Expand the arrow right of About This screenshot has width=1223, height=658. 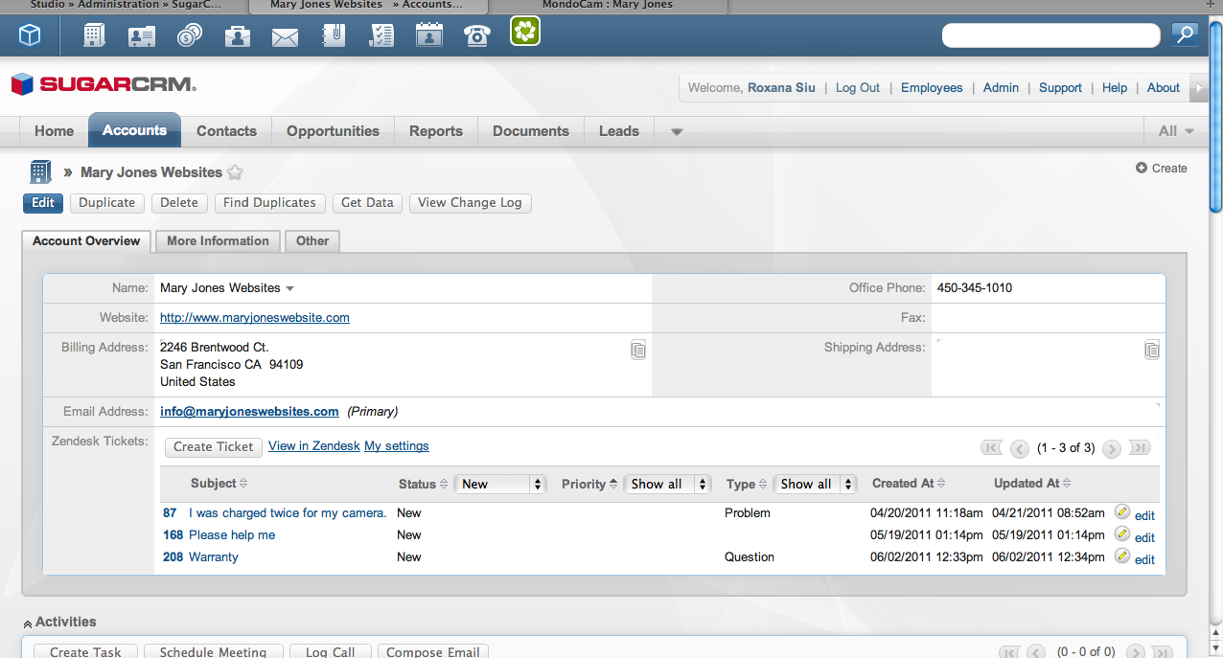pos(1197,88)
